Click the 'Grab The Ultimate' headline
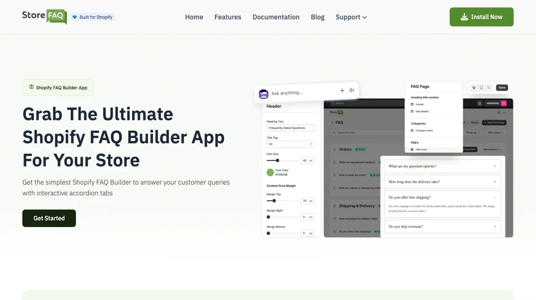Viewport: 536px width, 300px height. click(98, 114)
